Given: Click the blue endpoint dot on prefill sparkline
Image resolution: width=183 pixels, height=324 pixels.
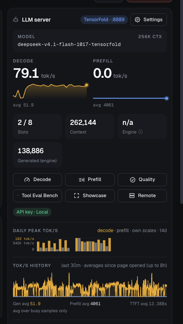Looking at the screenshot, I should point(167,98).
